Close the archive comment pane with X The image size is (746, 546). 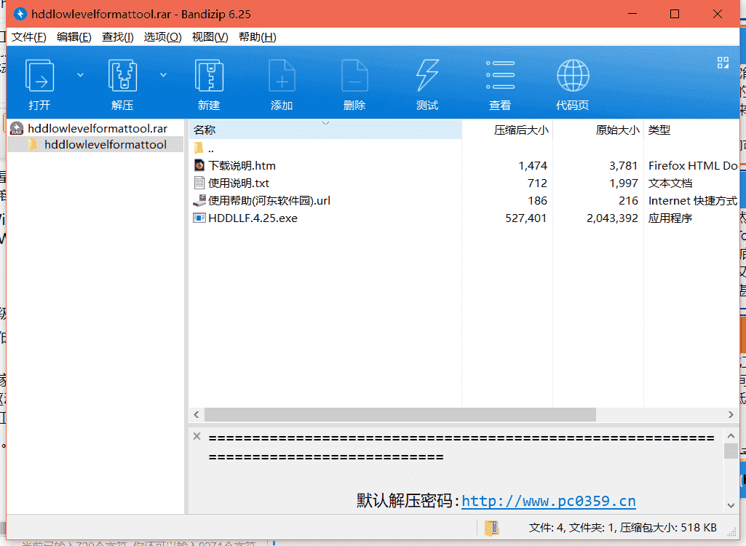tap(197, 436)
